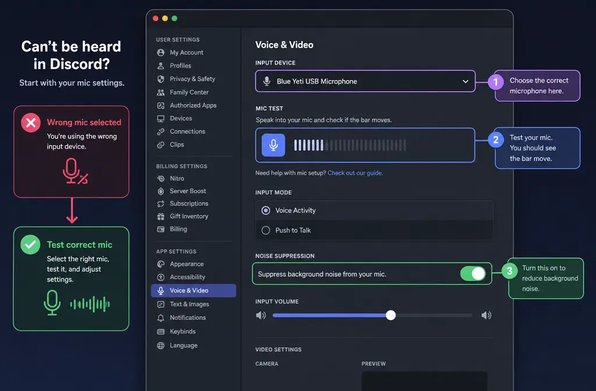The width and height of the screenshot is (596, 391).
Task: Open the Blue Yeti USB Microphone dropdown
Action: point(366,81)
